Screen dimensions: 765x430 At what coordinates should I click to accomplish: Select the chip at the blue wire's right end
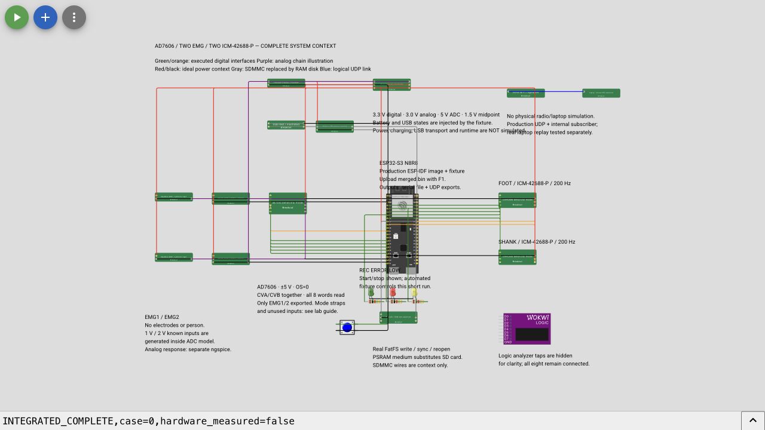[601, 93]
